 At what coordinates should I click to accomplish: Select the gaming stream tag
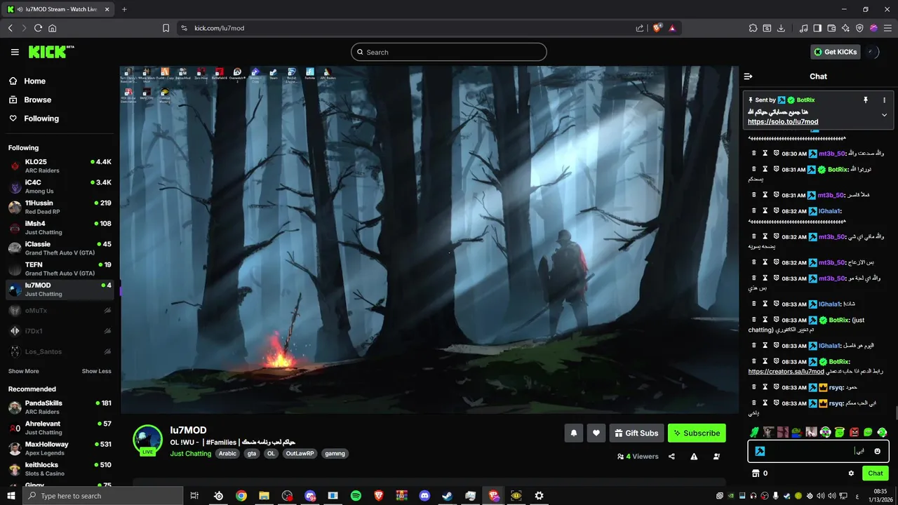335,454
